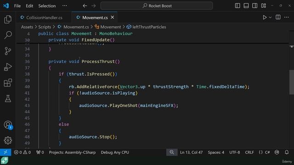This screenshot has height=165, width=294.
Task: Open notifications bell icon
Action: (287, 152)
